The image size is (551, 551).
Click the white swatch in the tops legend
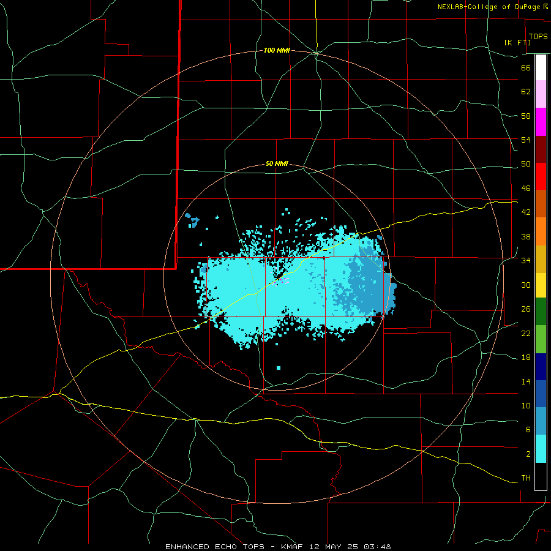(541, 67)
